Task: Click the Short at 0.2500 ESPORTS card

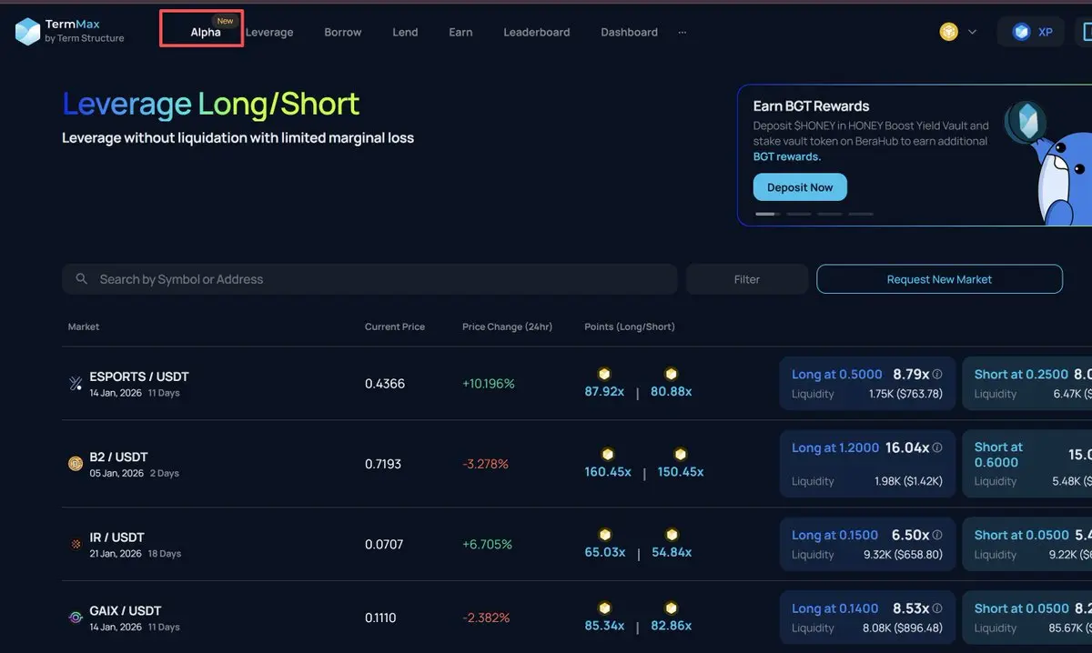Action: point(1027,383)
